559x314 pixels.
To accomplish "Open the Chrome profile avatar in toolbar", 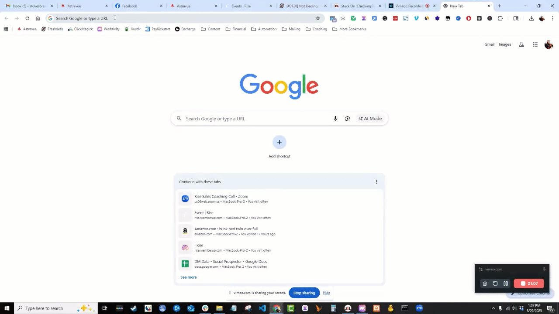I will (542, 18).
